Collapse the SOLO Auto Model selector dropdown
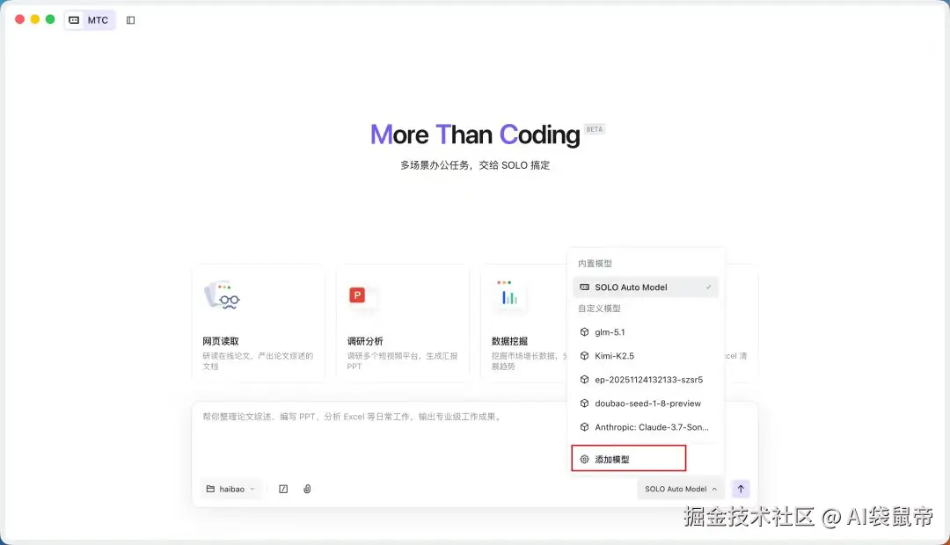This screenshot has height=545, width=950. [681, 489]
